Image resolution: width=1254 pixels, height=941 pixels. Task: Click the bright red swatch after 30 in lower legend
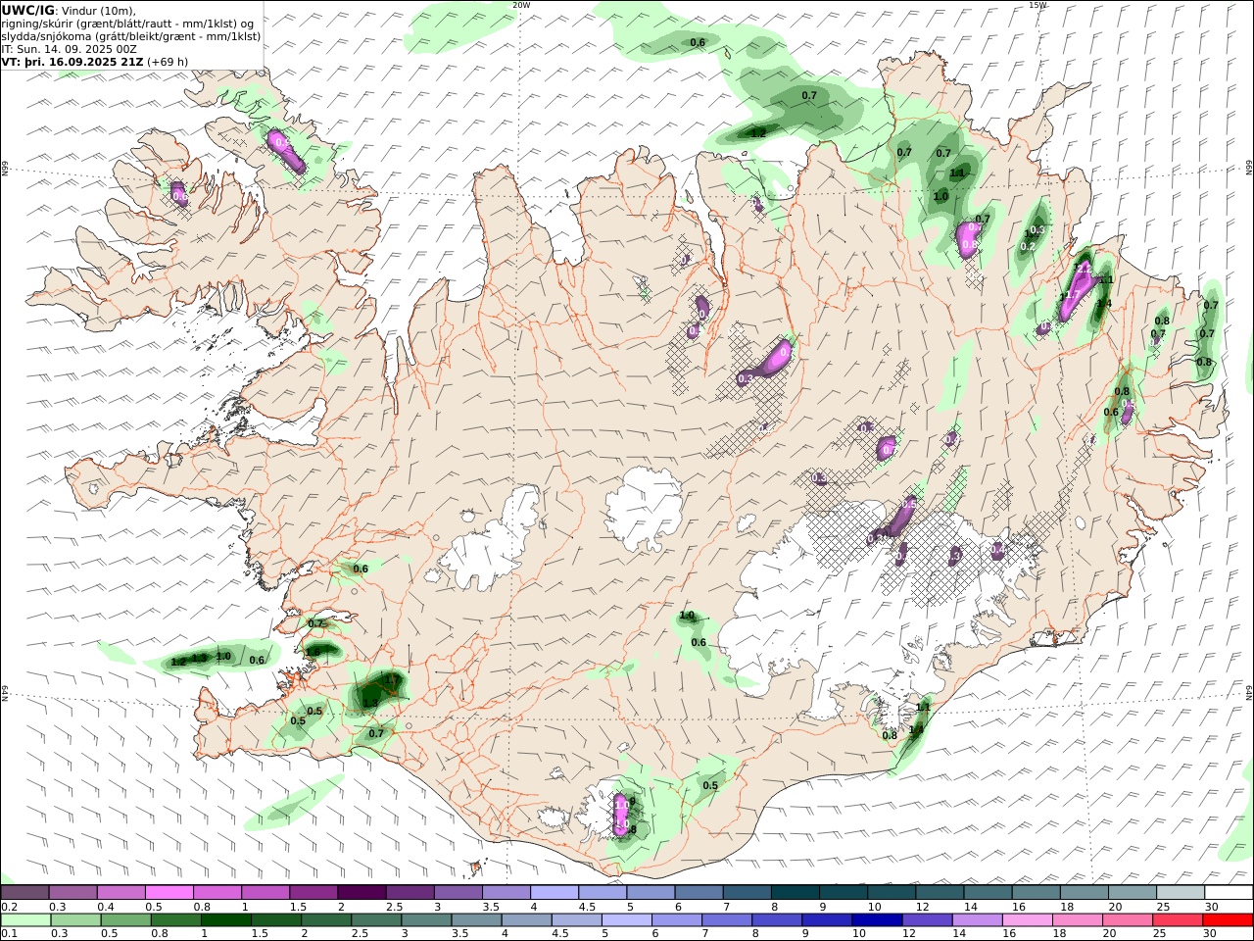tap(1227, 920)
